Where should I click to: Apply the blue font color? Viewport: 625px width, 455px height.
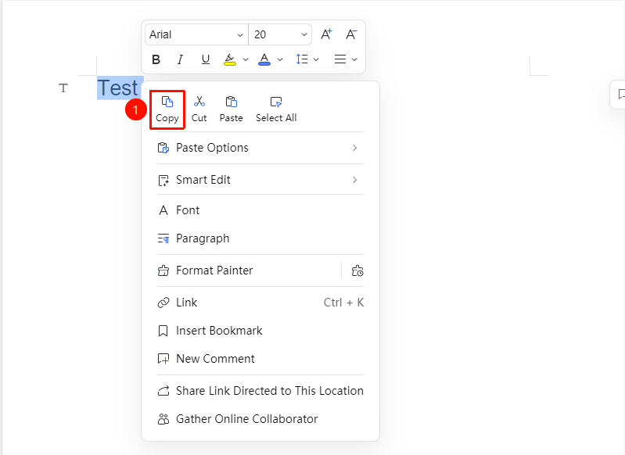click(x=264, y=59)
